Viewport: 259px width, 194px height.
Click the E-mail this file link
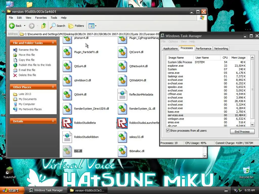tap(27, 70)
